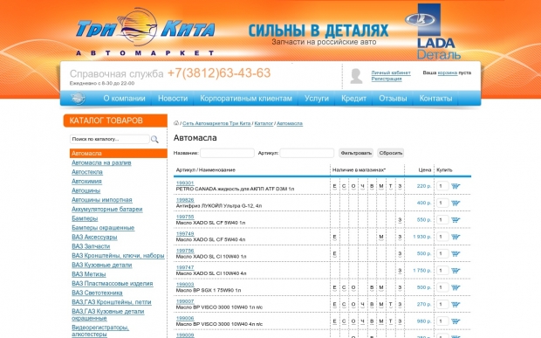
Task: Add PETRO CANADA ATF D3M to cart
Action: 455,186
